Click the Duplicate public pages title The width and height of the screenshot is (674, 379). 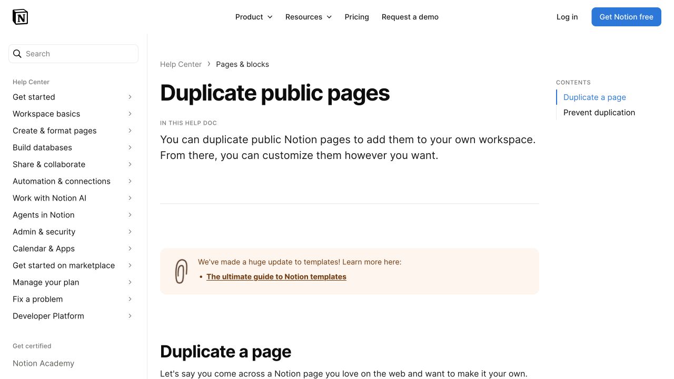(275, 93)
